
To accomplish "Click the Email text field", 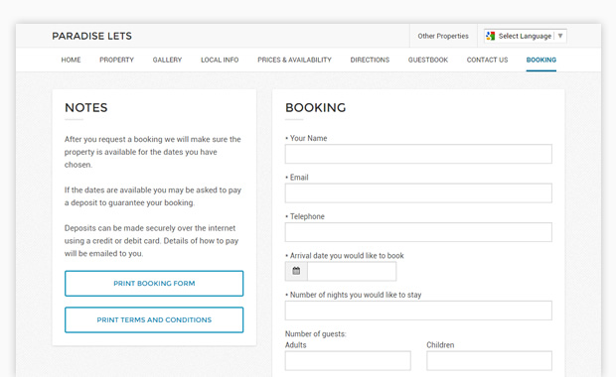I will pos(418,193).
